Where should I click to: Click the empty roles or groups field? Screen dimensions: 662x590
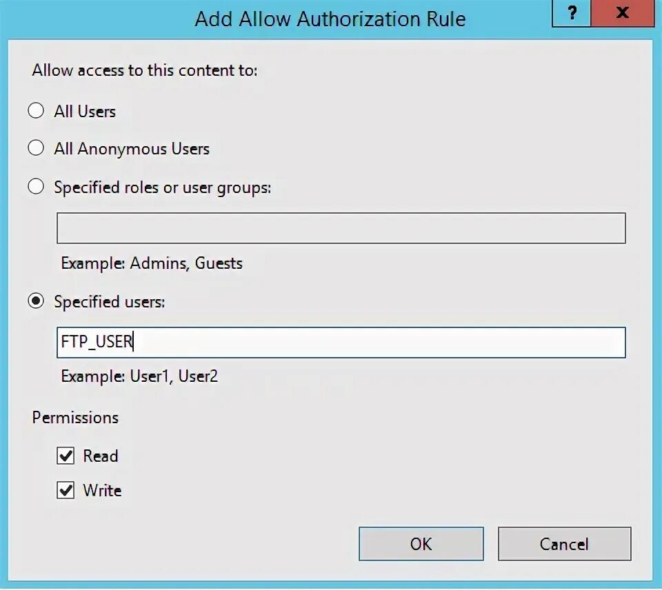(x=341, y=228)
